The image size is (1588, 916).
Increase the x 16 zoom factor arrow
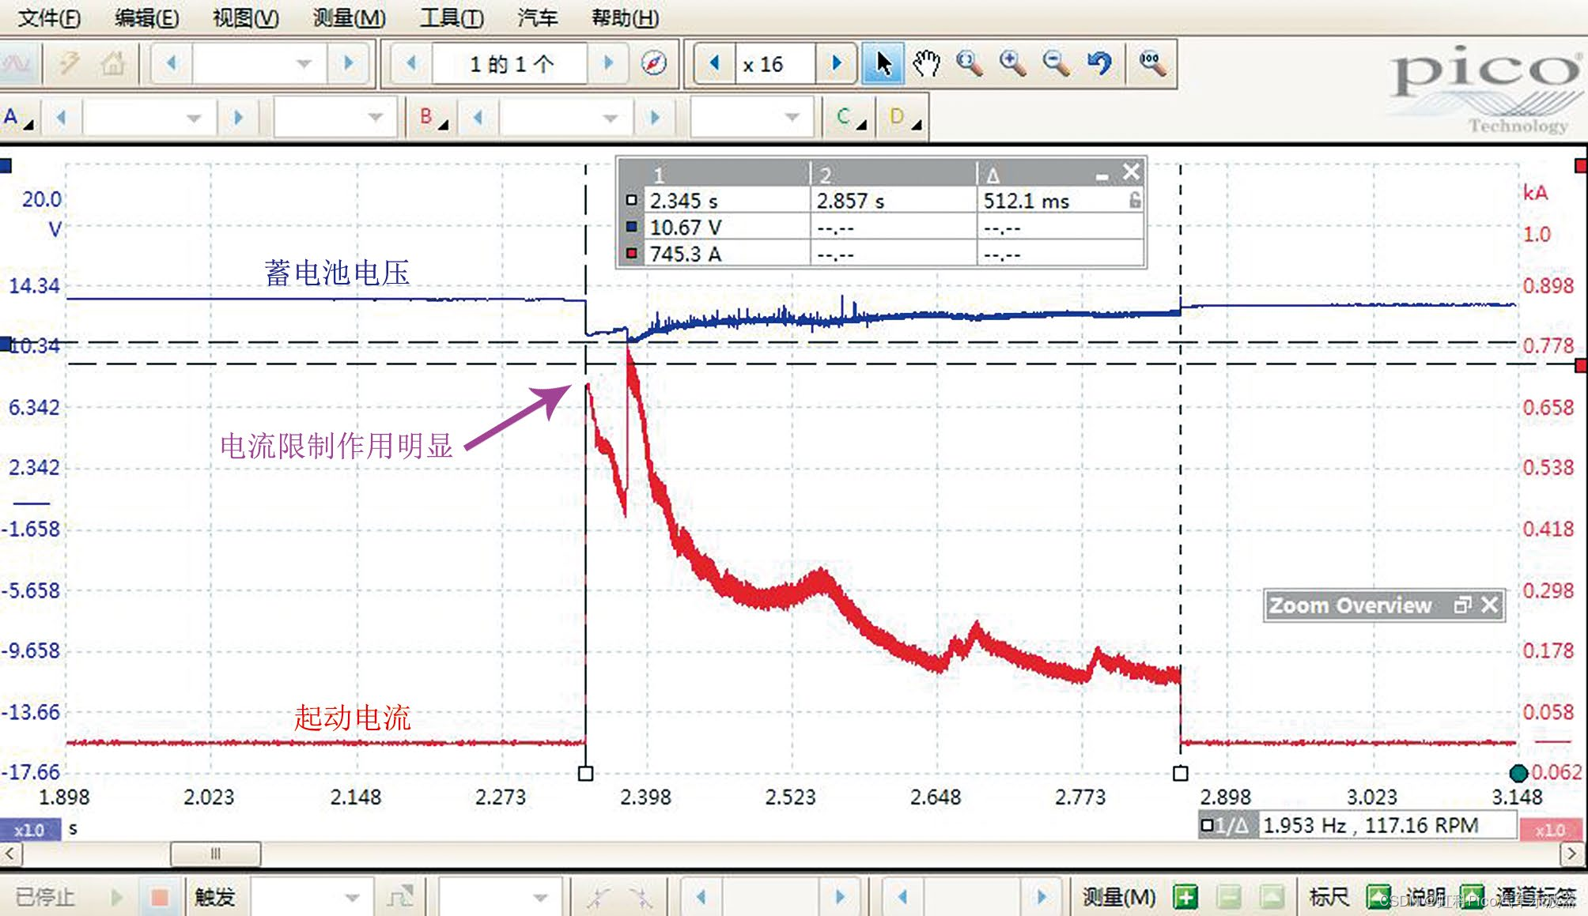[837, 63]
